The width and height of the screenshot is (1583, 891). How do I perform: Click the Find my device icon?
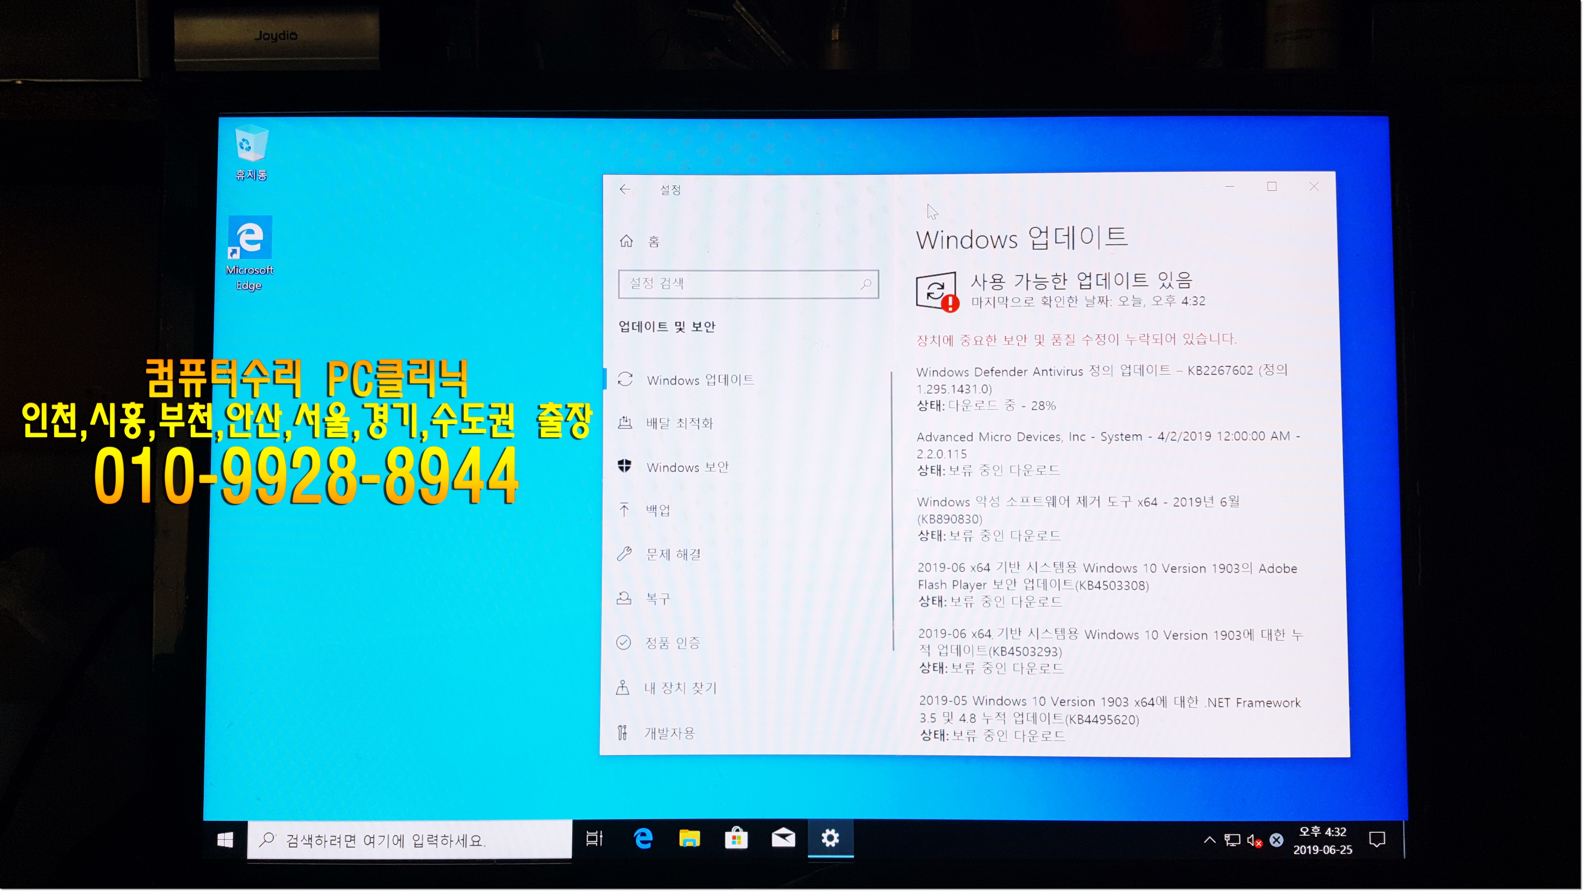click(x=622, y=688)
